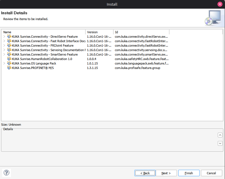Select KUKA Sunrise.PROFINET M/S entry
The height and width of the screenshot is (179, 225).
(33, 68)
